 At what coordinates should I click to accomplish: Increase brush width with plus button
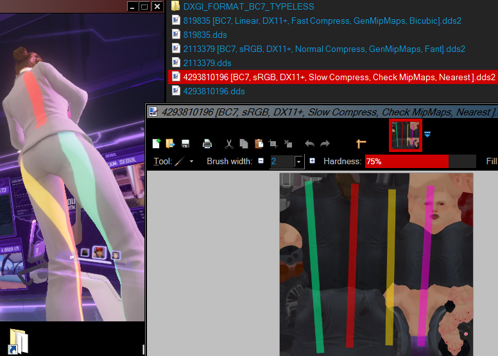tap(312, 161)
